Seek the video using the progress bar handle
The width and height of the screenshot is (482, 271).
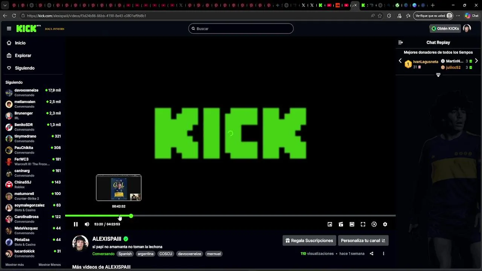click(x=131, y=216)
